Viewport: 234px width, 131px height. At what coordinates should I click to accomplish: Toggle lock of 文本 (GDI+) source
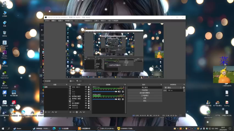(x=89, y=87)
